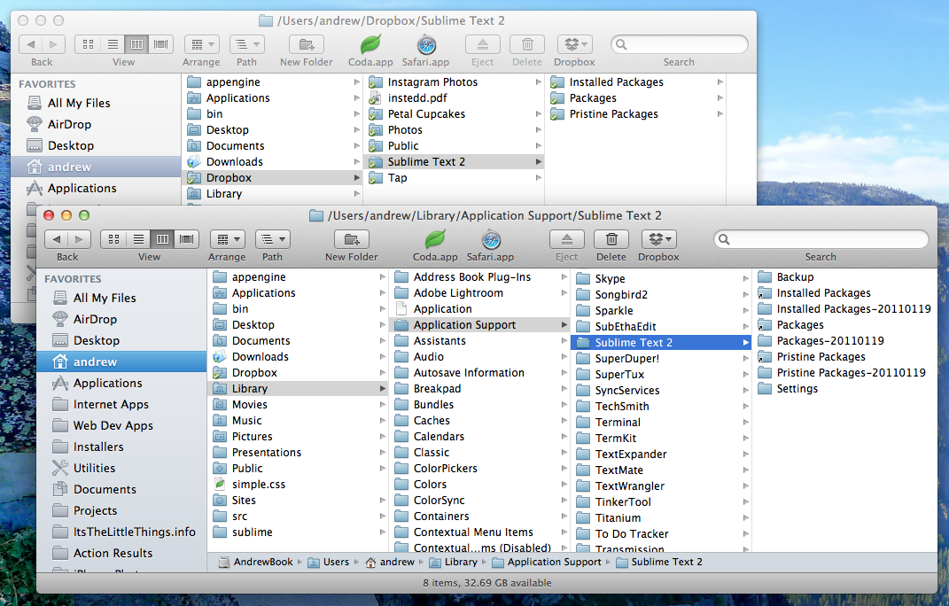The height and width of the screenshot is (606, 949).
Task: Launch Safari.app in the back Dropbox window
Action: 426,45
